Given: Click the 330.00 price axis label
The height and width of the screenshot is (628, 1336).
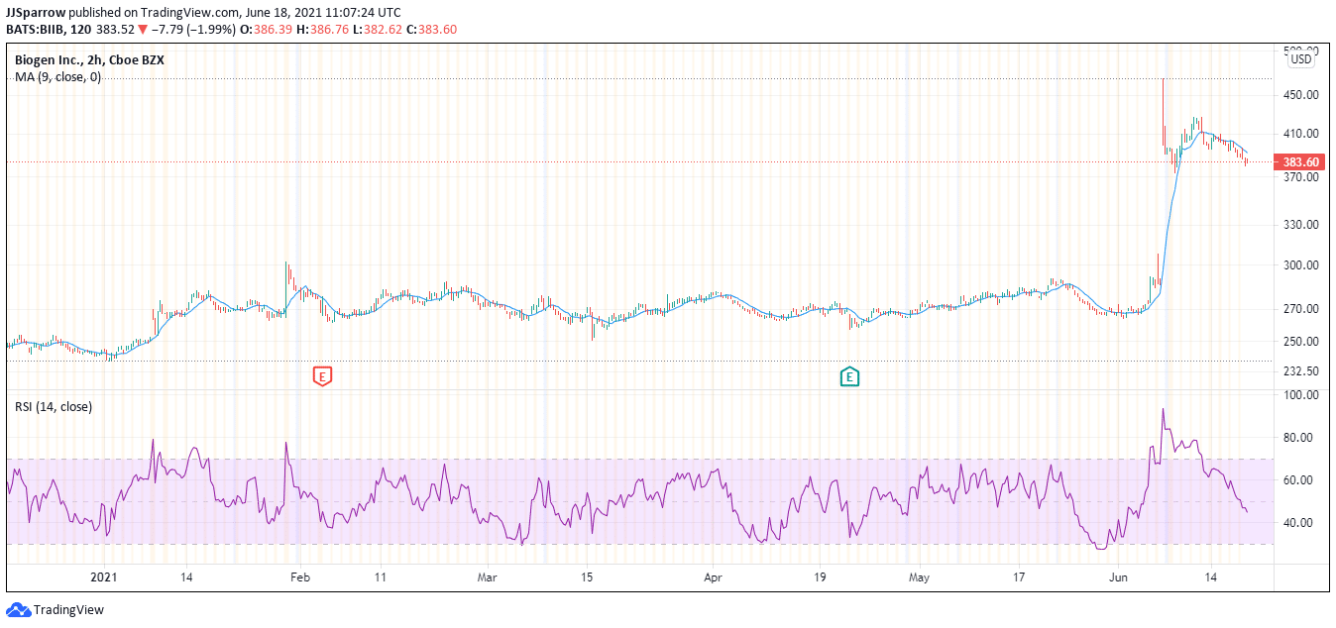Looking at the screenshot, I should 1299,225.
